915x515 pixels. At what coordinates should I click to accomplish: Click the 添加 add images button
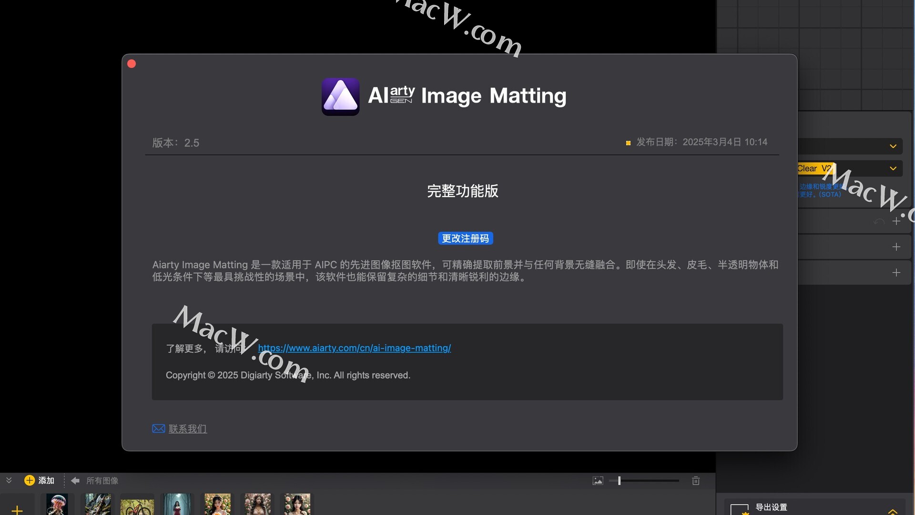tap(40, 480)
